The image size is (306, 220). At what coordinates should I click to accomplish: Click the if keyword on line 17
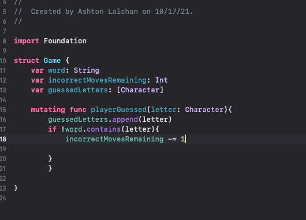click(53, 129)
